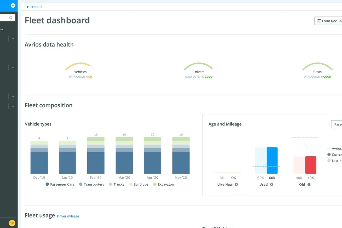Click the info icon next to Used
The height and width of the screenshot is (228, 342).
click(x=271, y=185)
